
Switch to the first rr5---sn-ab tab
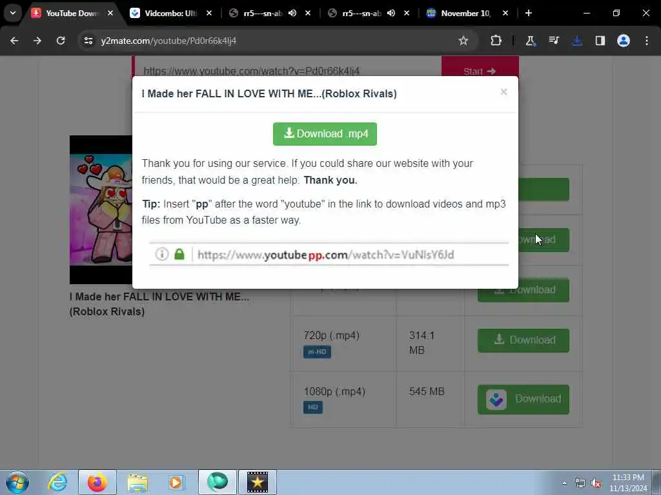(262, 13)
